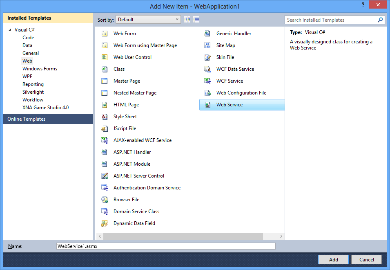This screenshot has height=270, width=390.
Task: Click the Cancel button
Action: [x=366, y=259]
